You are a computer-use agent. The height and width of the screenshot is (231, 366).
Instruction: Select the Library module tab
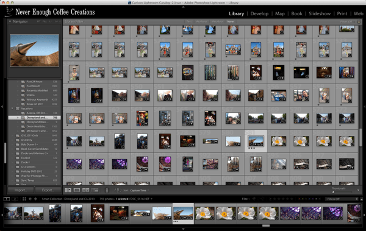pos(236,14)
